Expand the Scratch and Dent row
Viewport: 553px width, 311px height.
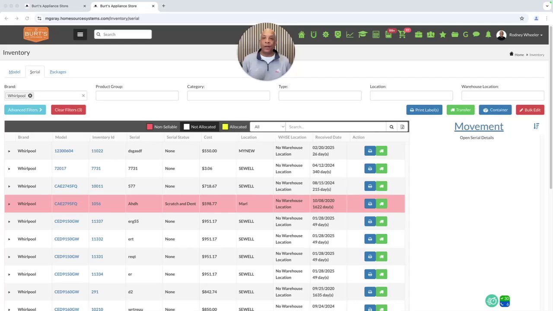tap(9, 204)
